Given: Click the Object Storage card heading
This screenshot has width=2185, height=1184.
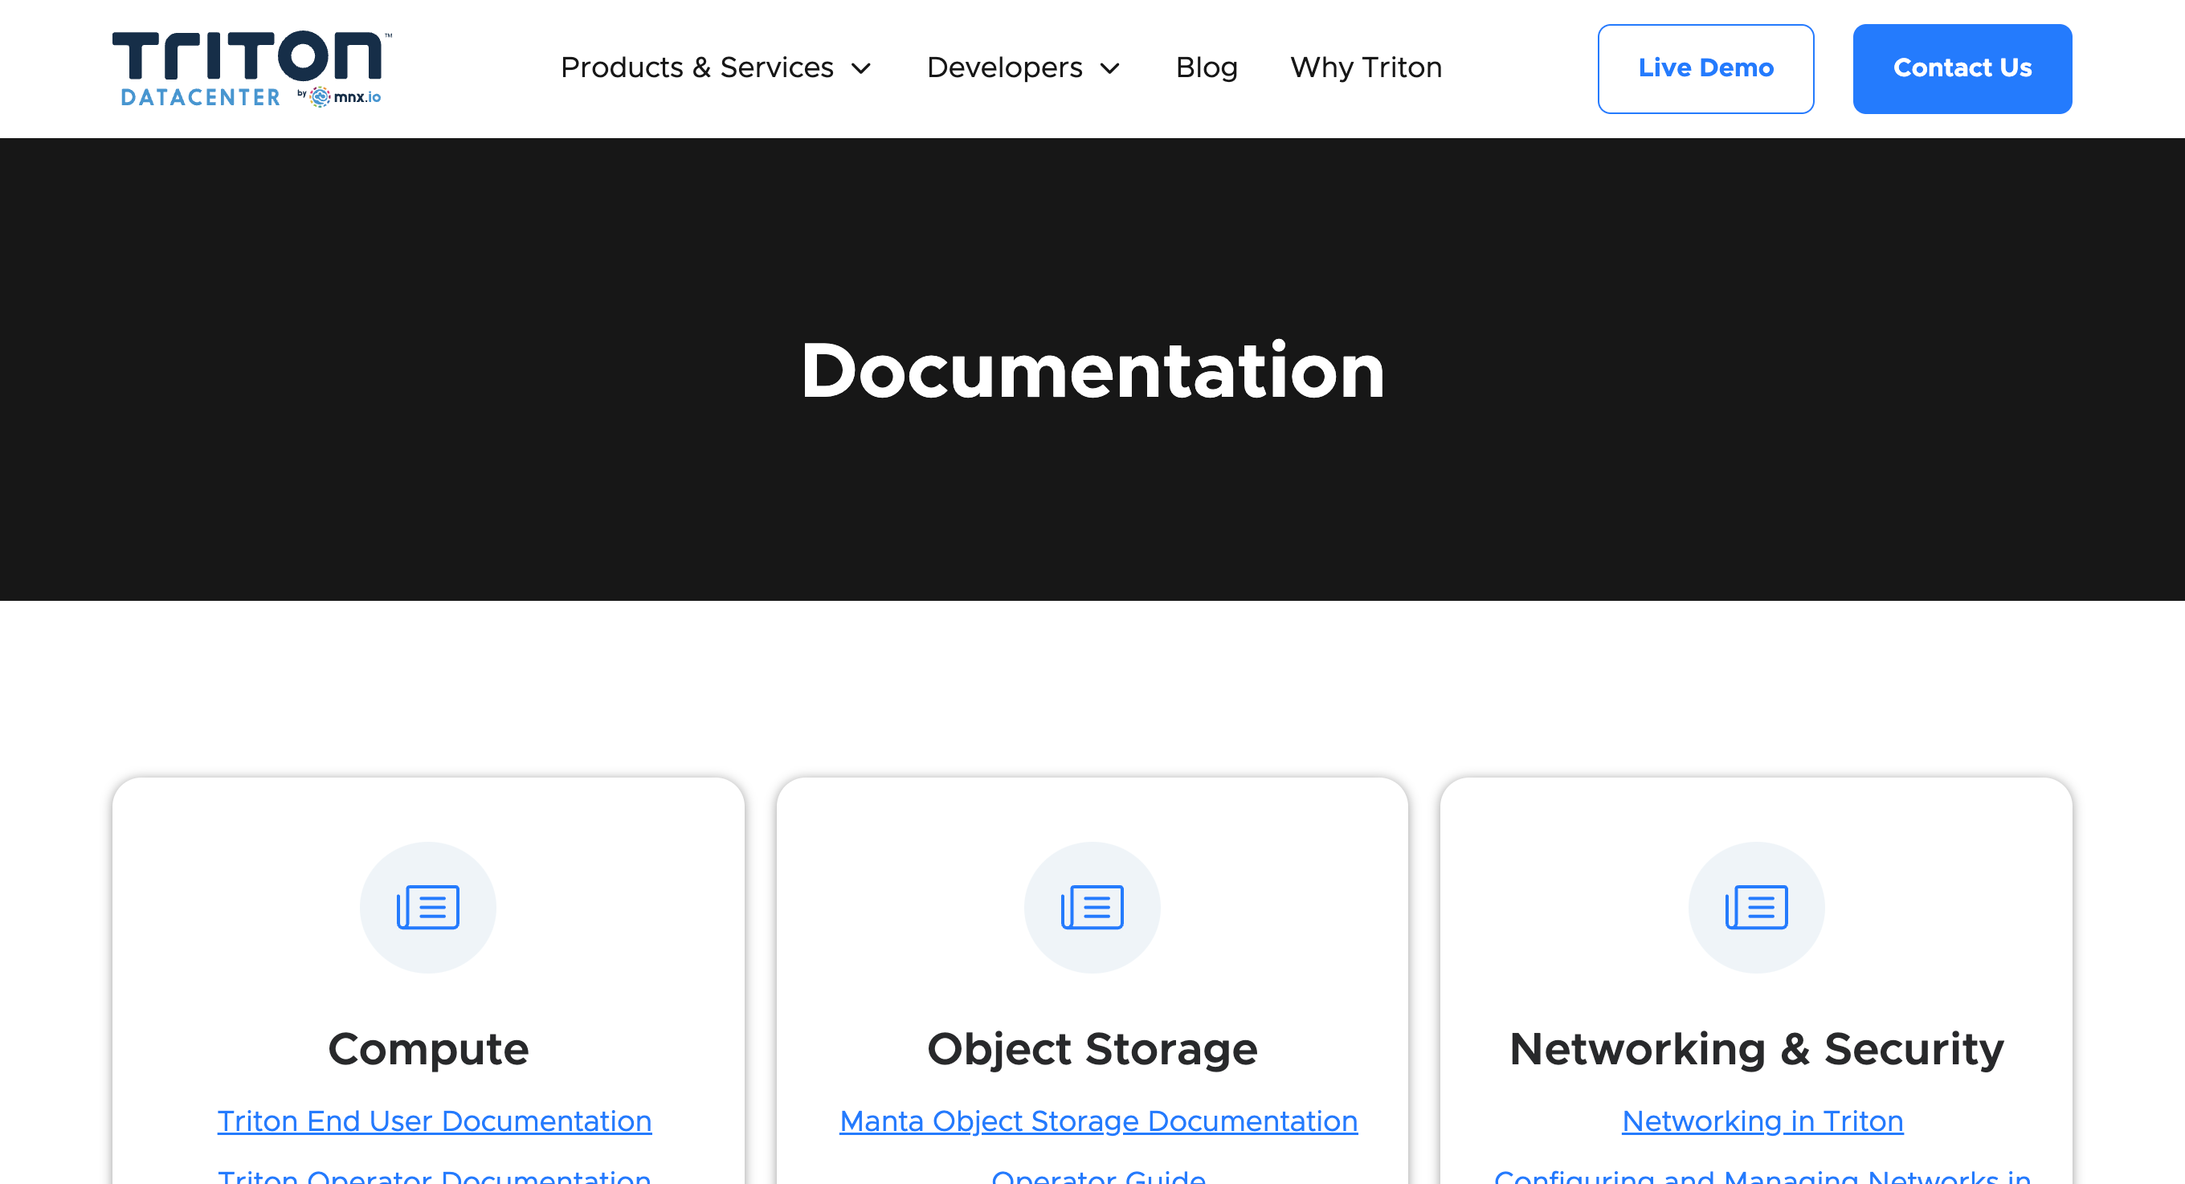Looking at the screenshot, I should click(1092, 1048).
